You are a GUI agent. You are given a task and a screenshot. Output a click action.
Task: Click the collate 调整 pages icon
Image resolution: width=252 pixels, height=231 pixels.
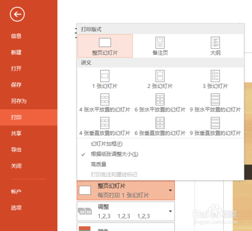[85, 211]
